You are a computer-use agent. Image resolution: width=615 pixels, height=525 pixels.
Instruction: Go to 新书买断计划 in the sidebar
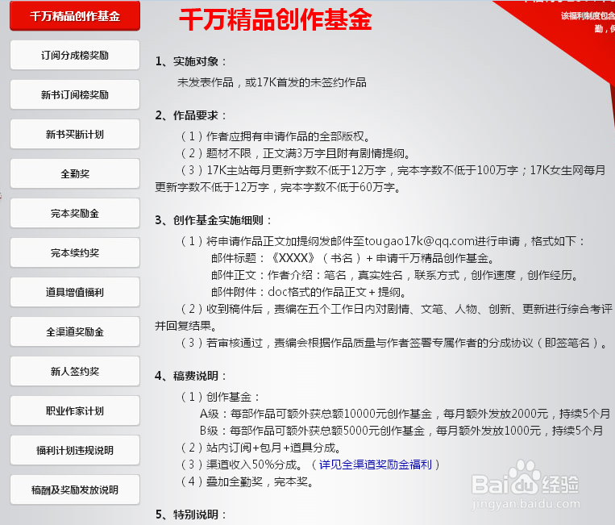tap(75, 134)
